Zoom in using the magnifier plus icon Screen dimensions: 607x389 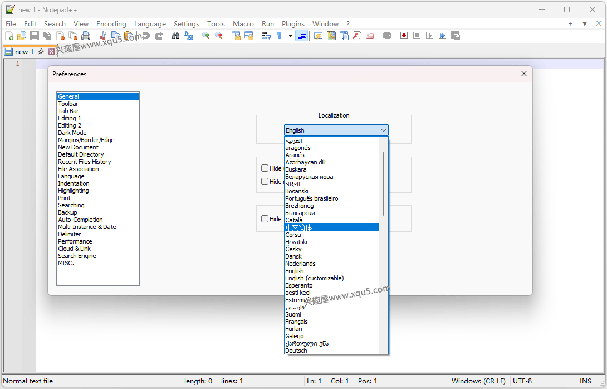pyautogui.click(x=205, y=36)
